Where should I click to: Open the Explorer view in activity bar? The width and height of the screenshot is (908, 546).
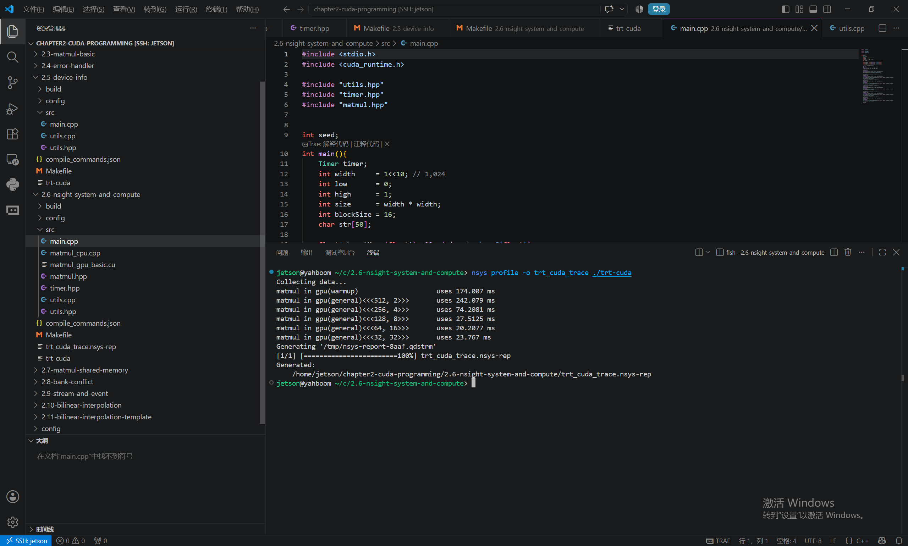[x=12, y=31]
